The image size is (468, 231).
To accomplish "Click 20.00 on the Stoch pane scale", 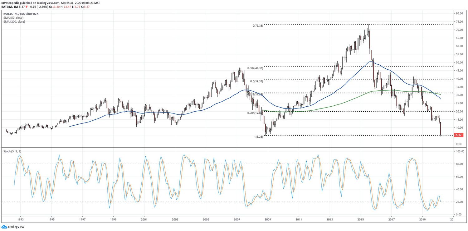I will (459, 202).
